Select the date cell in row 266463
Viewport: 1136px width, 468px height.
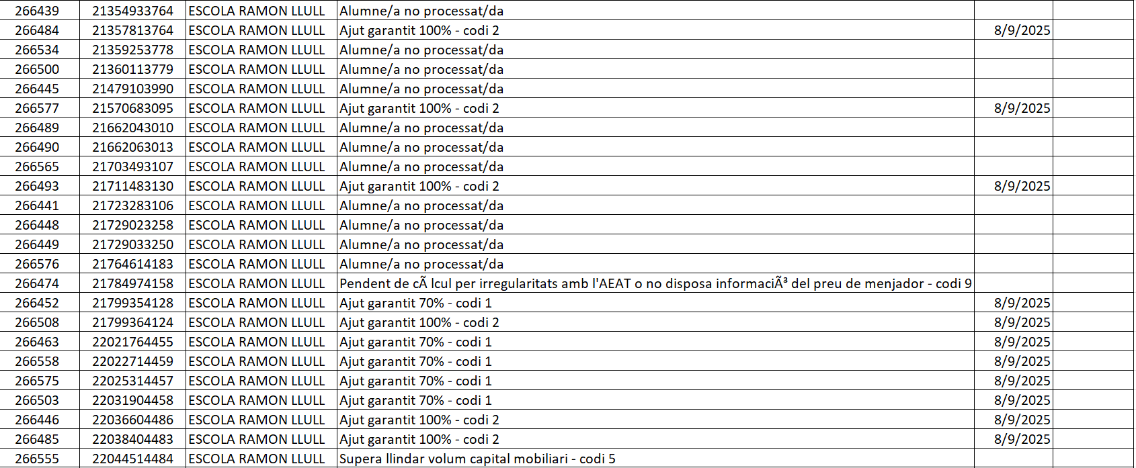[x=1022, y=342]
